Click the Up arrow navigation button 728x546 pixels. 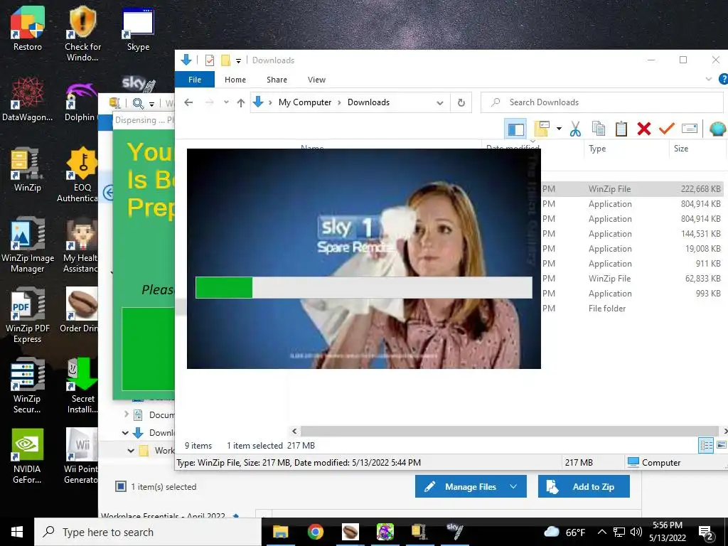[240, 102]
